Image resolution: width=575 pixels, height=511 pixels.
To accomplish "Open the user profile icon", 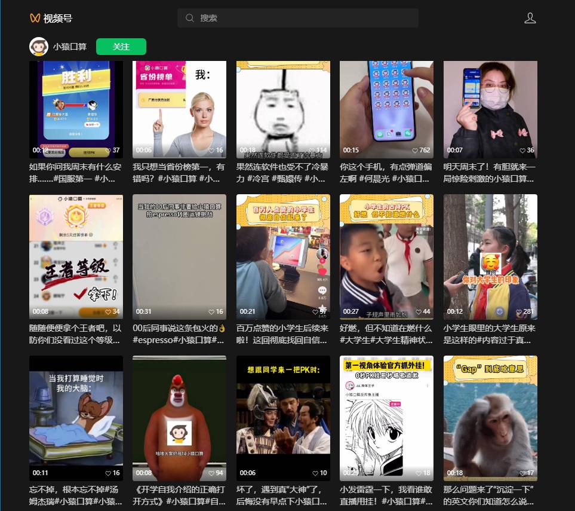I will coord(530,18).
